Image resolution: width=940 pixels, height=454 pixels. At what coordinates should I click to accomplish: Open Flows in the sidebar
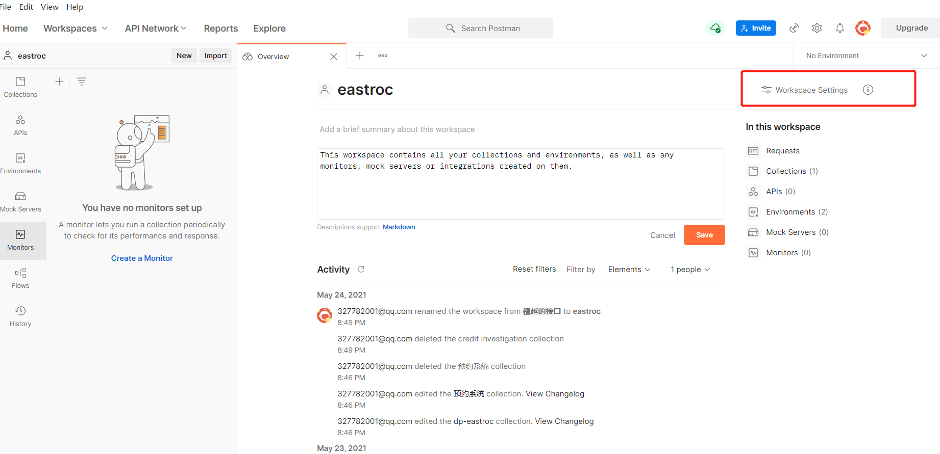point(20,278)
